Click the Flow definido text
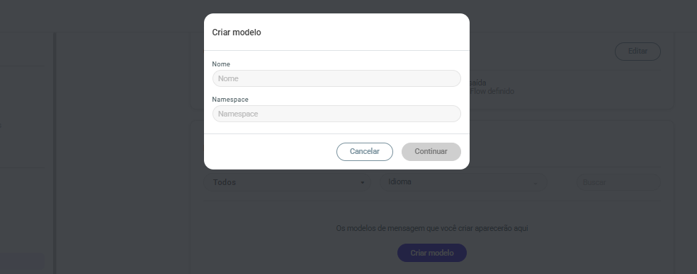The width and height of the screenshot is (697, 274). 492,91
